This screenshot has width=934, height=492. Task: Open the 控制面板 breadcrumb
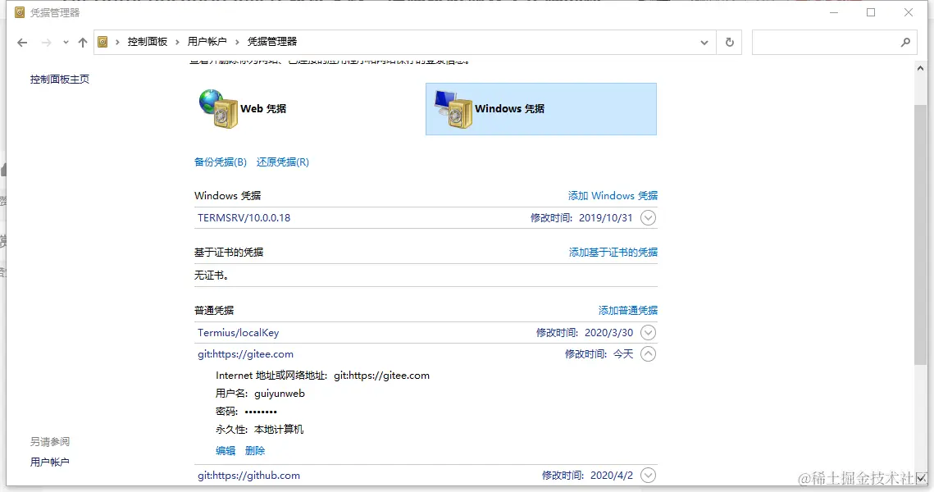pos(147,42)
